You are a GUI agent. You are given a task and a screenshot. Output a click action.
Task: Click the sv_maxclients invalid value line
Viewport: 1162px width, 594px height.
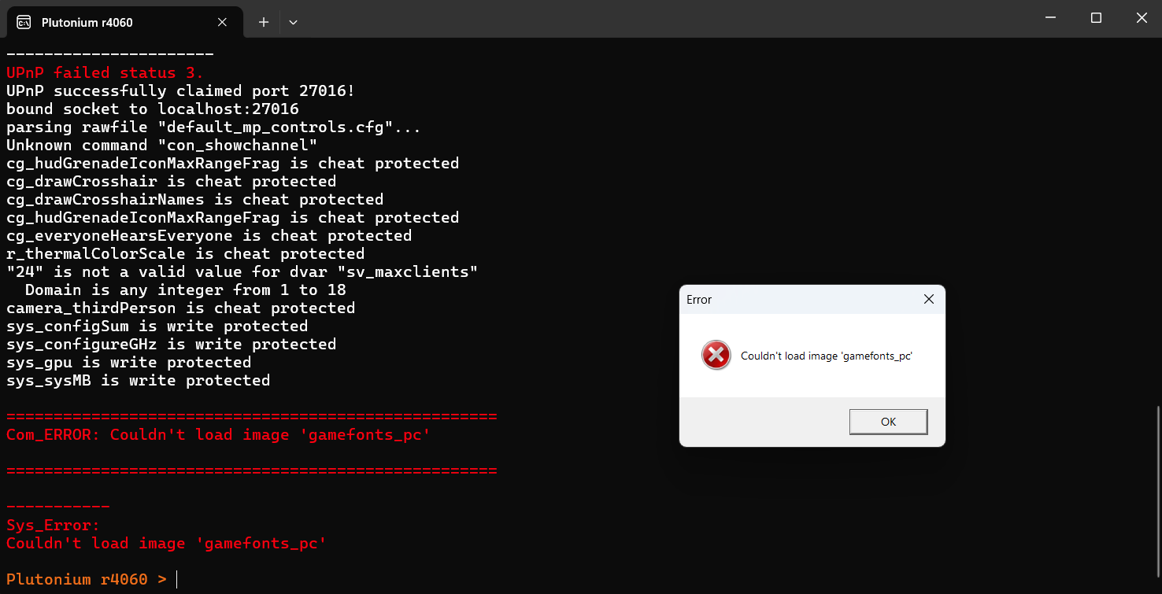(242, 272)
